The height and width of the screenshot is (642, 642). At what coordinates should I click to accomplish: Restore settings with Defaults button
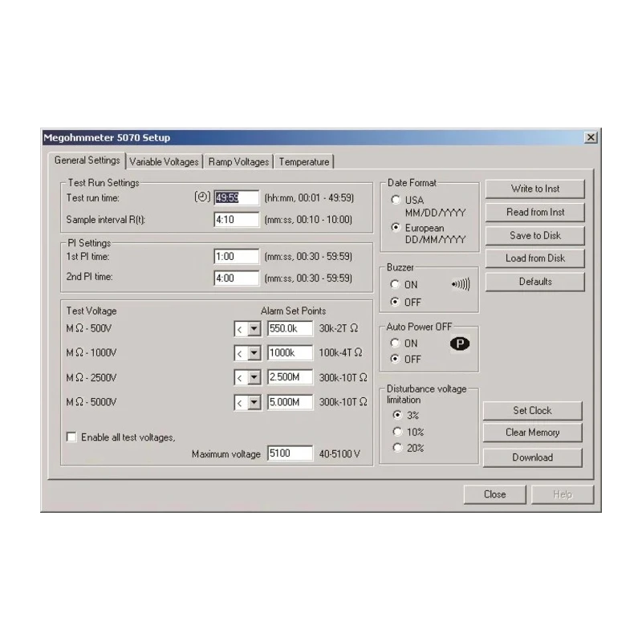click(x=534, y=282)
